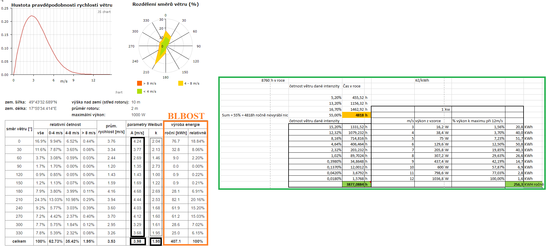This screenshot has width=546, height=249.
Task: Click the 'směr větru [°]' column header
Action: coord(19,129)
